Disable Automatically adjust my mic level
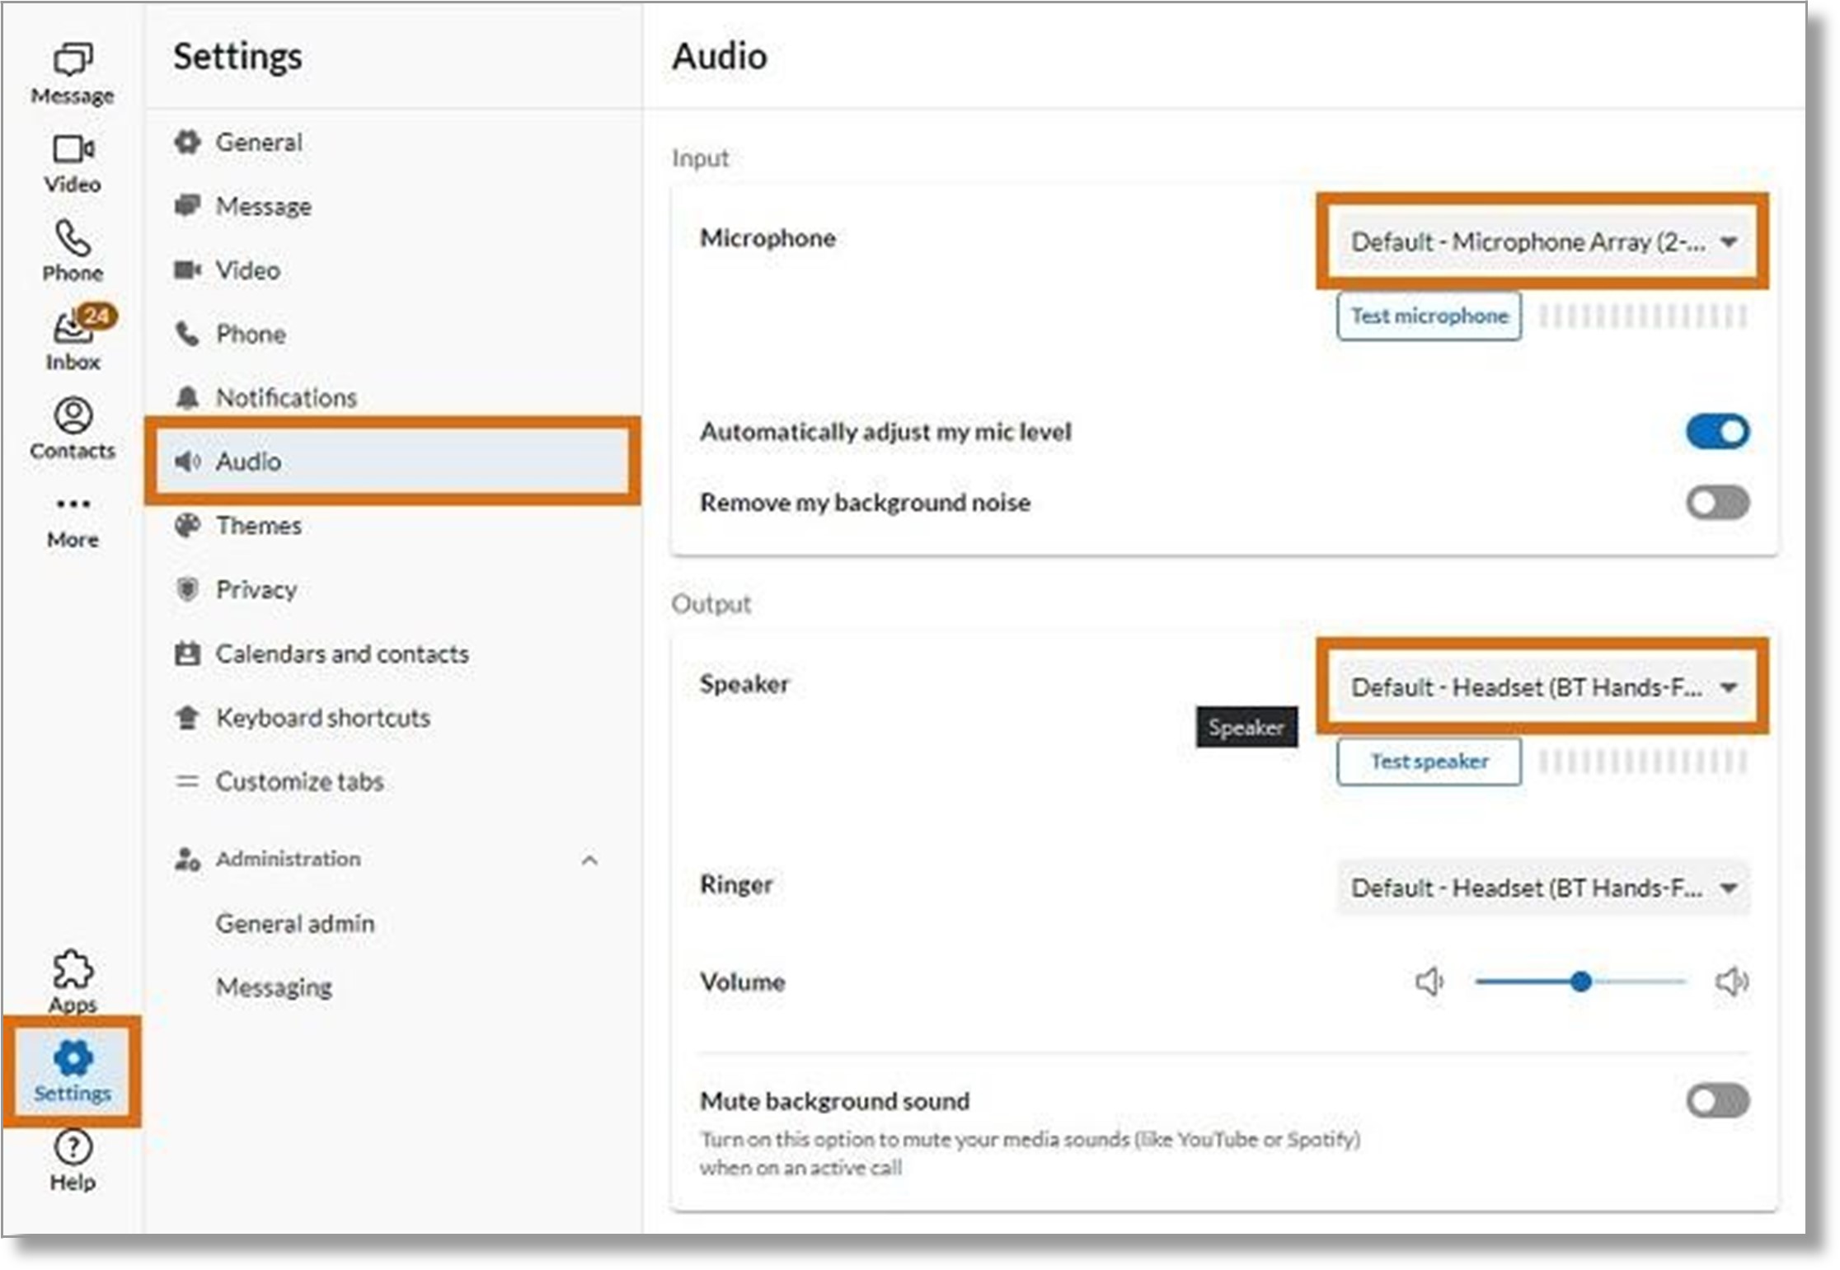Viewport: 1840px width, 1270px height. [x=1717, y=431]
